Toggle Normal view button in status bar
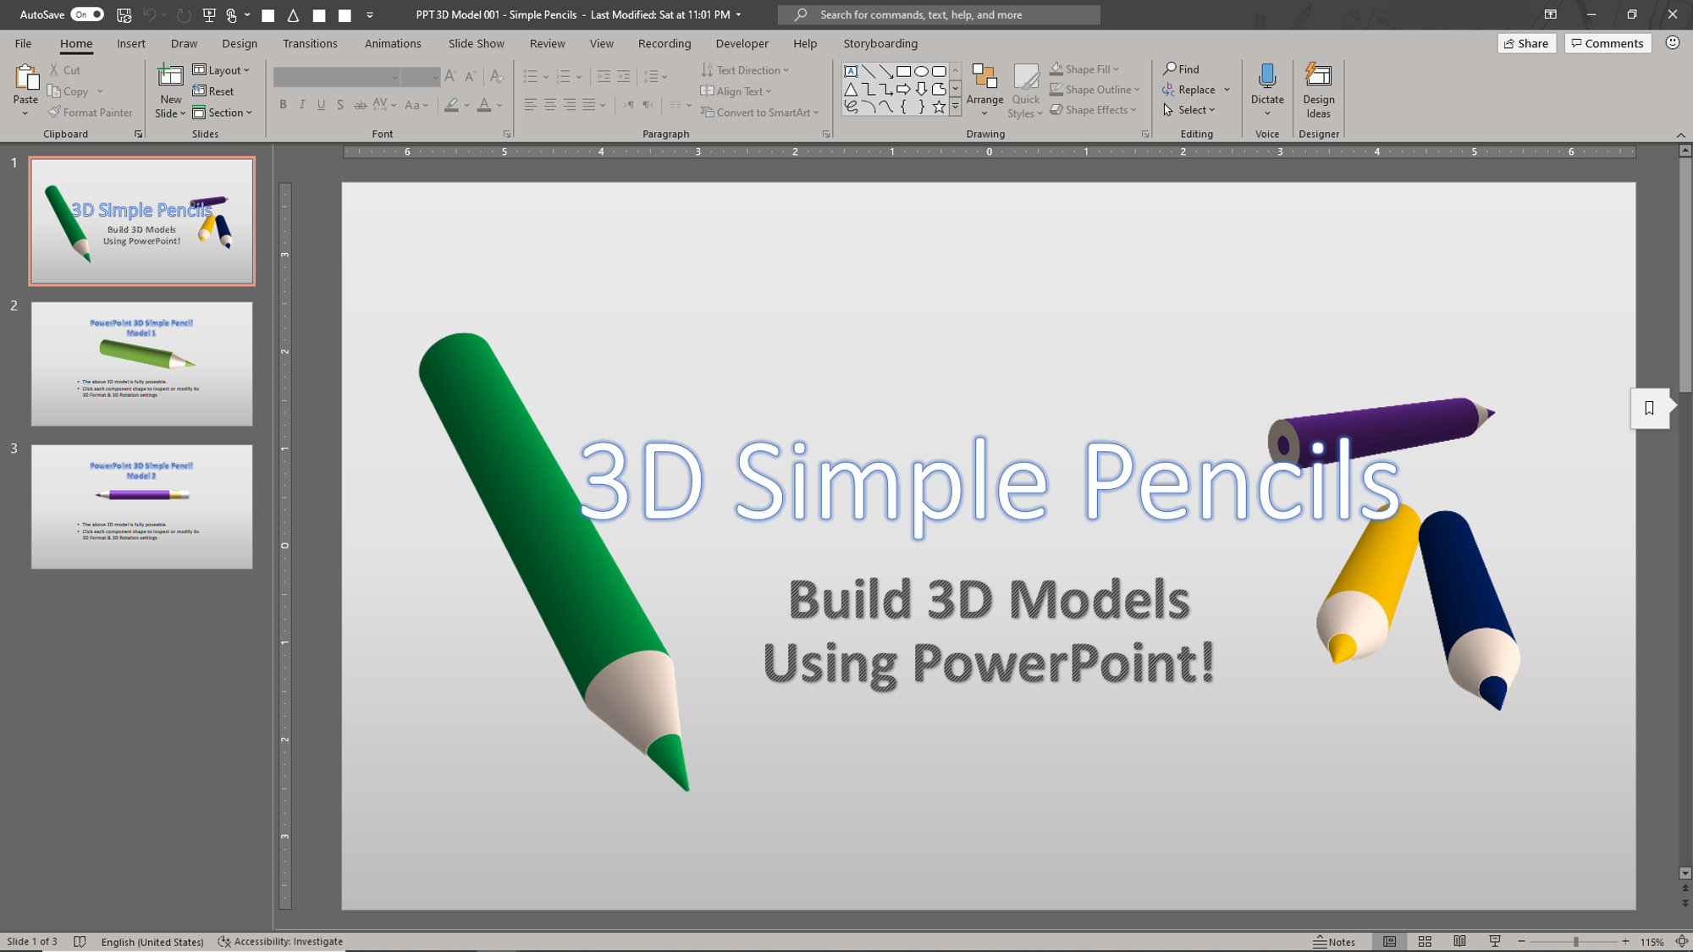The width and height of the screenshot is (1693, 952). [1389, 941]
